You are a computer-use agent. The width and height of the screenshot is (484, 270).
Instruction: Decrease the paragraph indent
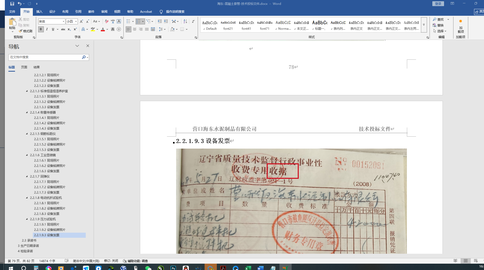[x=160, y=22]
